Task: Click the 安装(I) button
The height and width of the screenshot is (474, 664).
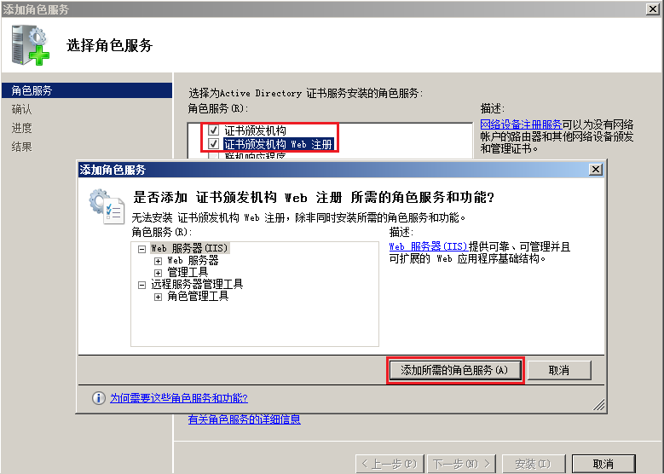Action: tap(533, 464)
